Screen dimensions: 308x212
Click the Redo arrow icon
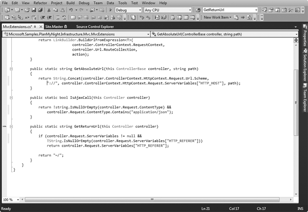pyautogui.click(x=82, y=10)
